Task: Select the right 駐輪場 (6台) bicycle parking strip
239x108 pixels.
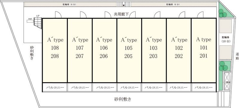Action: (174, 4)
